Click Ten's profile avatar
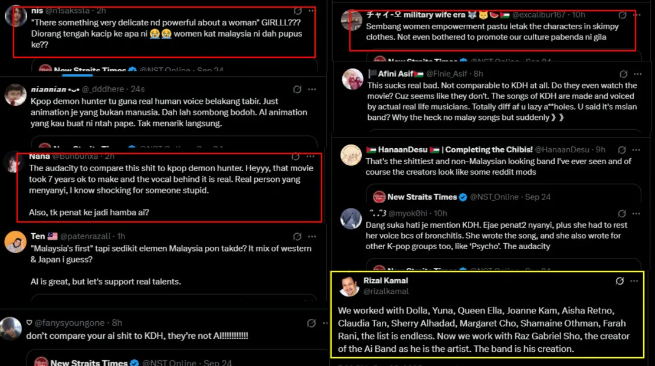This screenshot has width=655, height=366. 15,242
